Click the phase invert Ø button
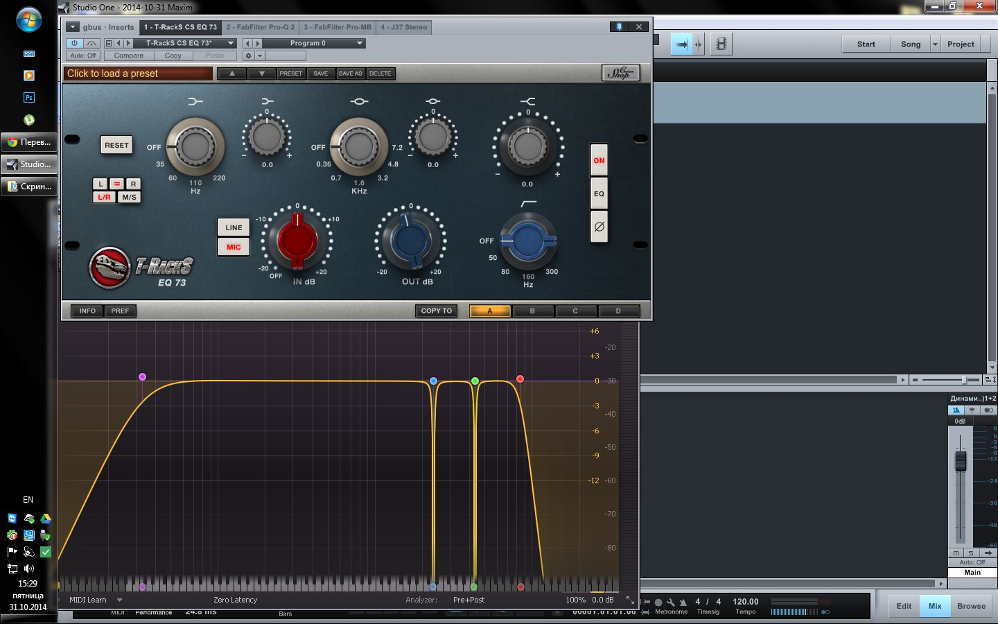998x624 pixels. coord(599,227)
